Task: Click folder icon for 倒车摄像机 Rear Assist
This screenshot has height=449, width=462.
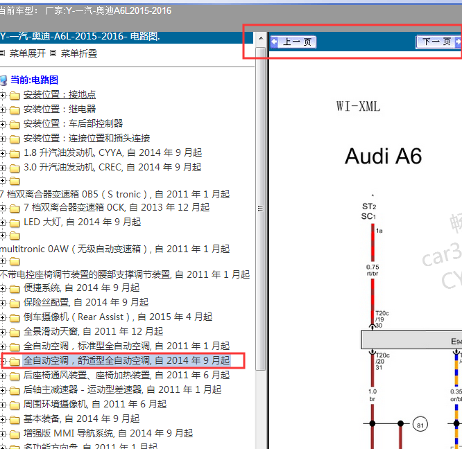Action: (x=15, y=318)
